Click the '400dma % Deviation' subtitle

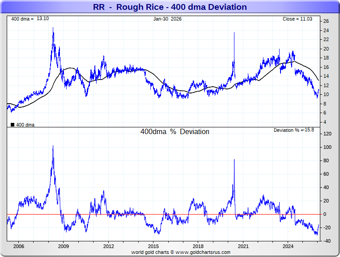tap(174, 132)
